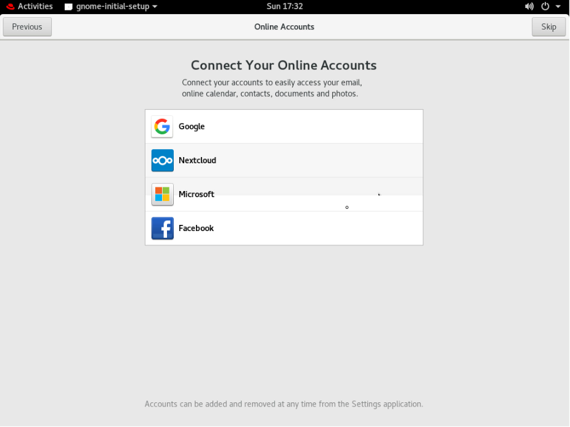Select the Microsoft account label
570x427 pixels.
coord(197,195)
